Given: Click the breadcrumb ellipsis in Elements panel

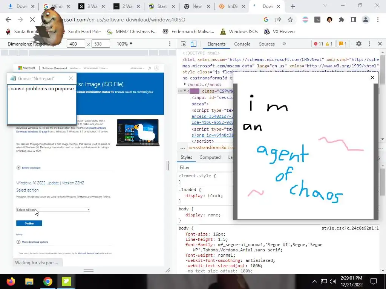Looking at the screenshot, I should click(182, 148).
